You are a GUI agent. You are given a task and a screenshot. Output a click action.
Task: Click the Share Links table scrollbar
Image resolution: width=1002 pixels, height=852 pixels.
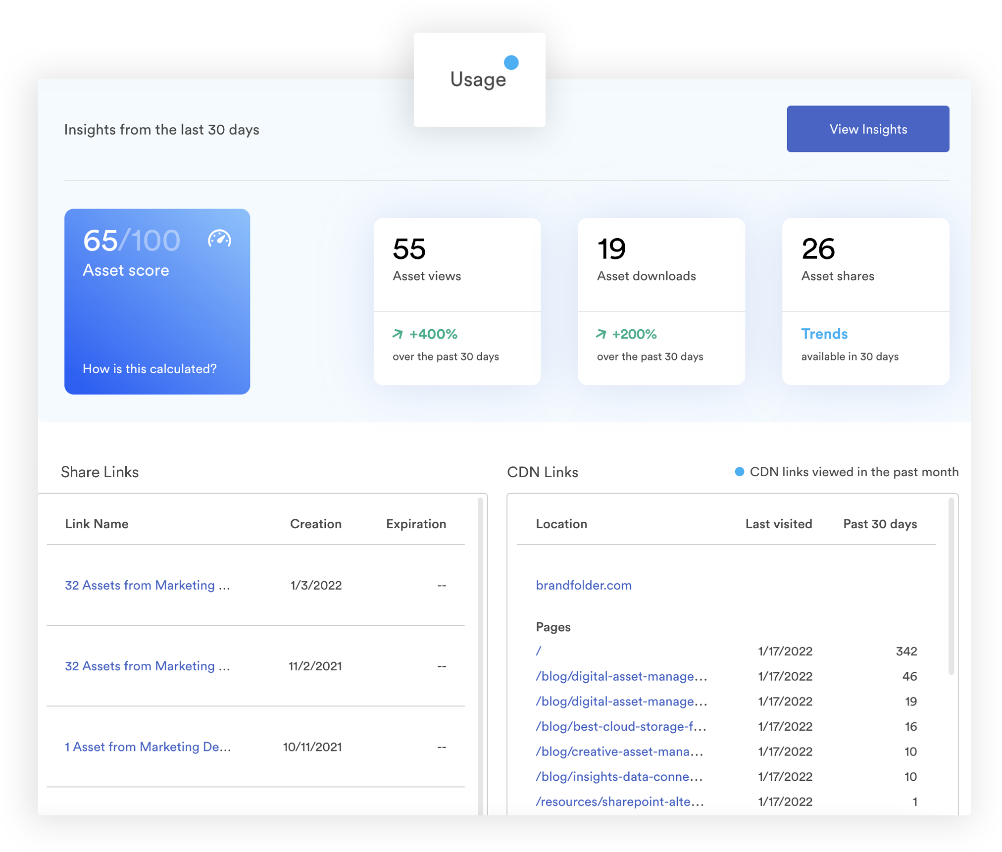coord(480,656)
